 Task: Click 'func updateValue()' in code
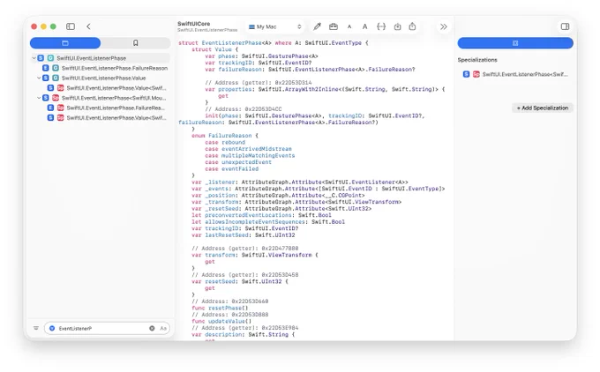click(x=221, y=321)
